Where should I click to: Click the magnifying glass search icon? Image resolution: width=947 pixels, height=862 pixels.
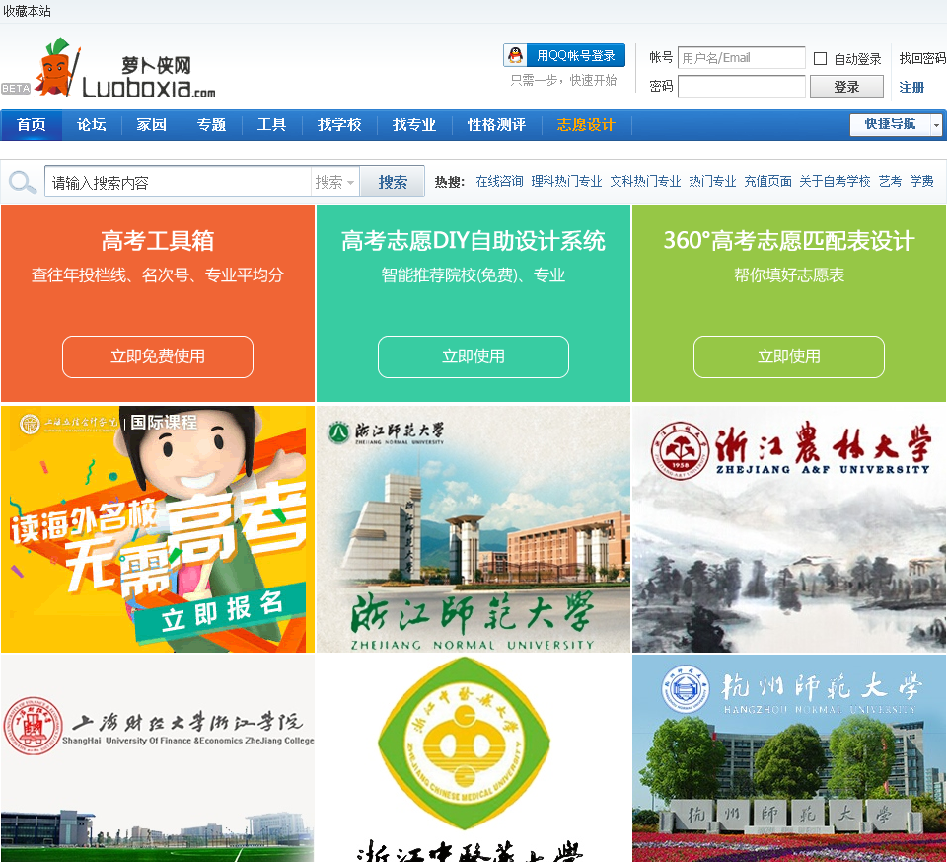pyautogui.click(x=23, y=182)
